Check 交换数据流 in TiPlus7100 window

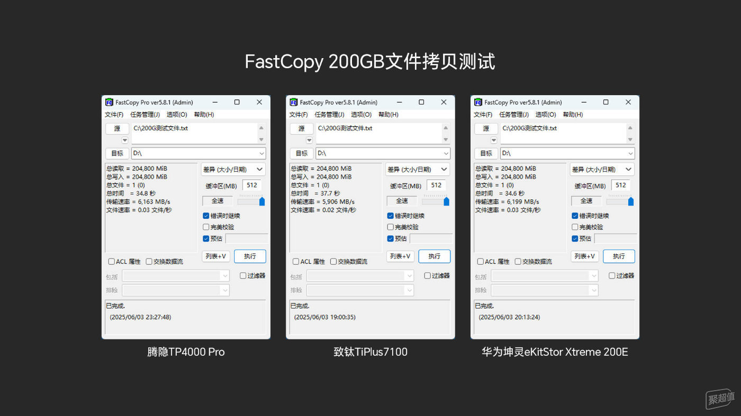tap(333, 261)
